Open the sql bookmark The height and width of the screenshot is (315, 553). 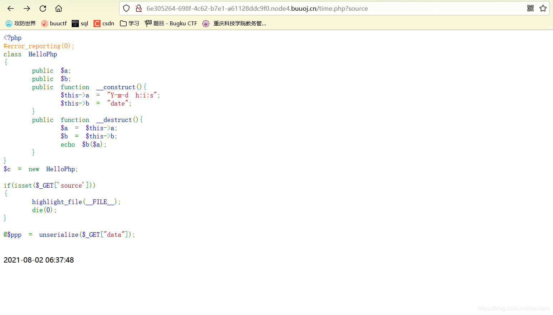click(x=80, y=24)
